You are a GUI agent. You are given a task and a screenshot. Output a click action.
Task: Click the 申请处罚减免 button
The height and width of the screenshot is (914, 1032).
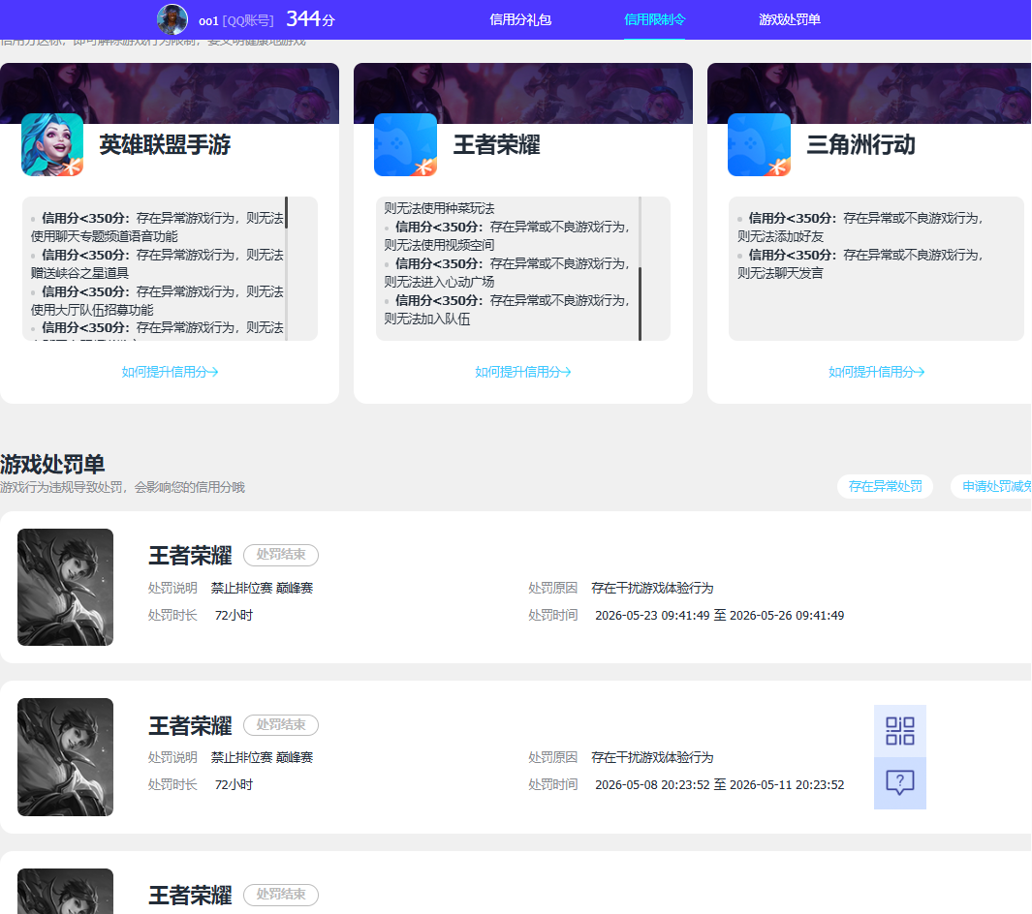(x=992, y=487)
